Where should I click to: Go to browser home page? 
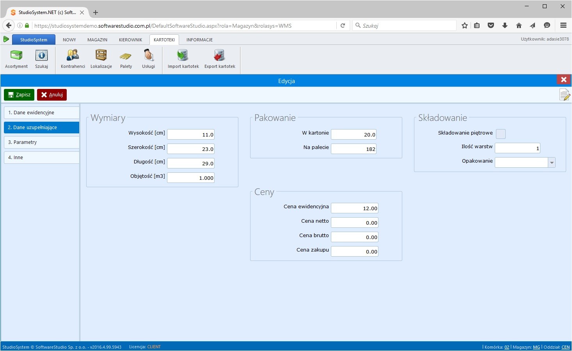tap(519, 25)
